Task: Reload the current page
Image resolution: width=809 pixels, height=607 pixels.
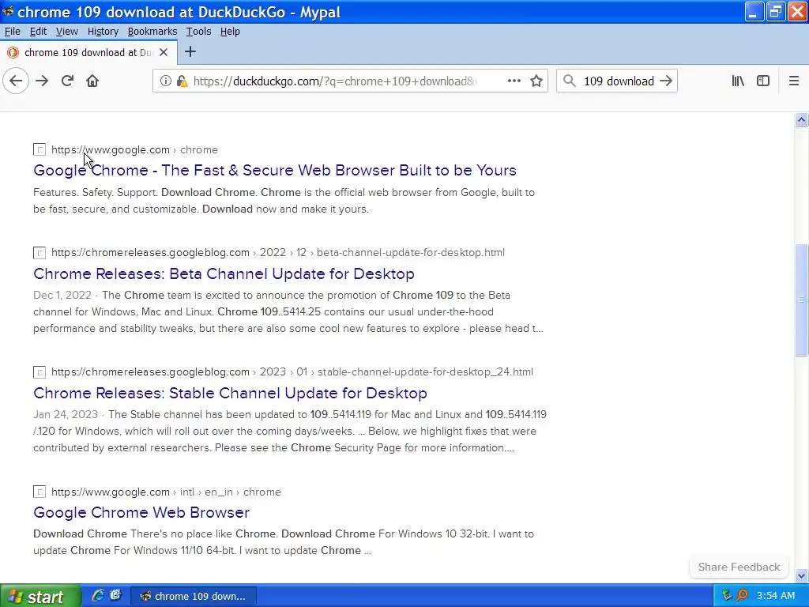Action: pyautogui.click(x=67, y=81)
